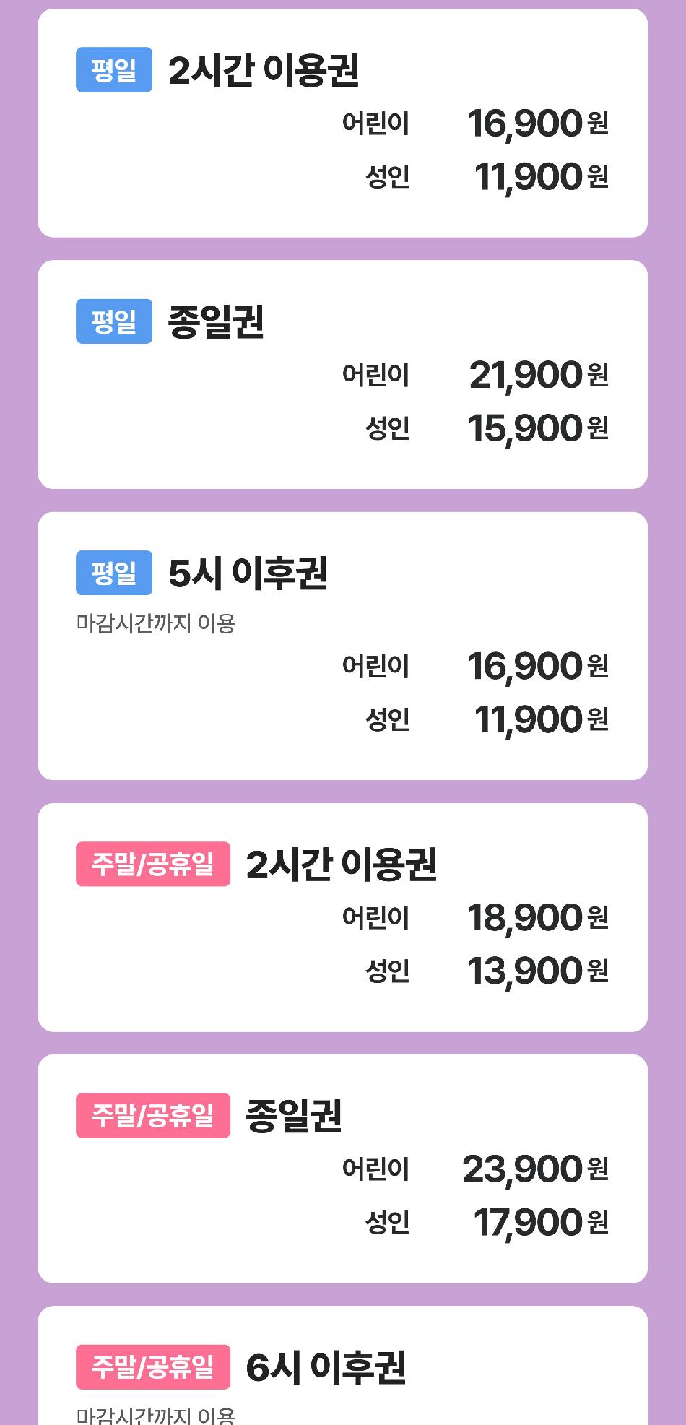
Task: Select the 17,900원 성인 price
Action: pyautogui.click(x=540, y=1222)
